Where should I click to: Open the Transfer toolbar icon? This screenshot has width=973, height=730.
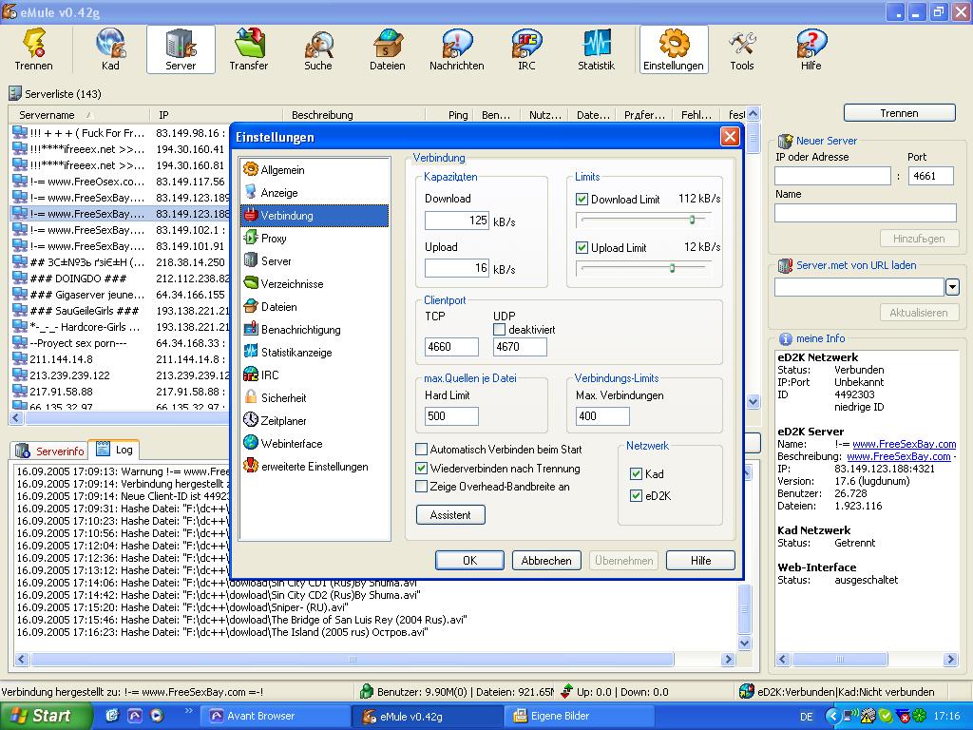[249, 49]
